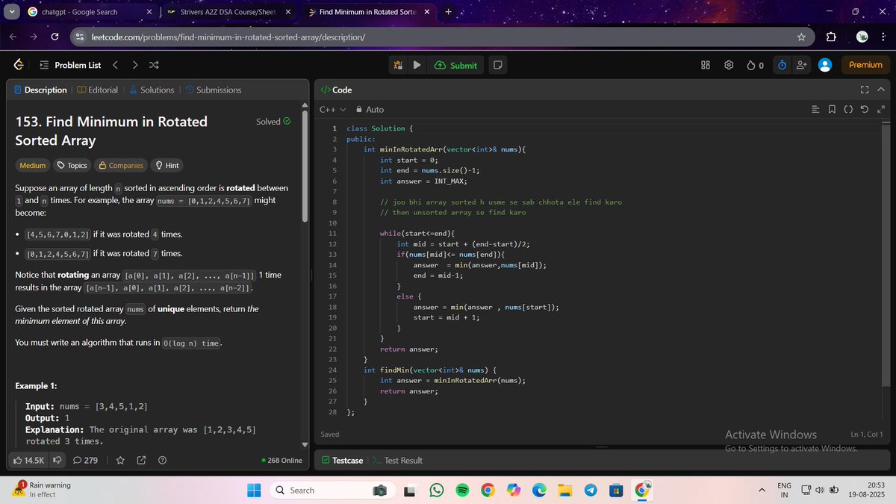Click the braces snippet icon
This screenshot has width=896, height=504.
848,110
